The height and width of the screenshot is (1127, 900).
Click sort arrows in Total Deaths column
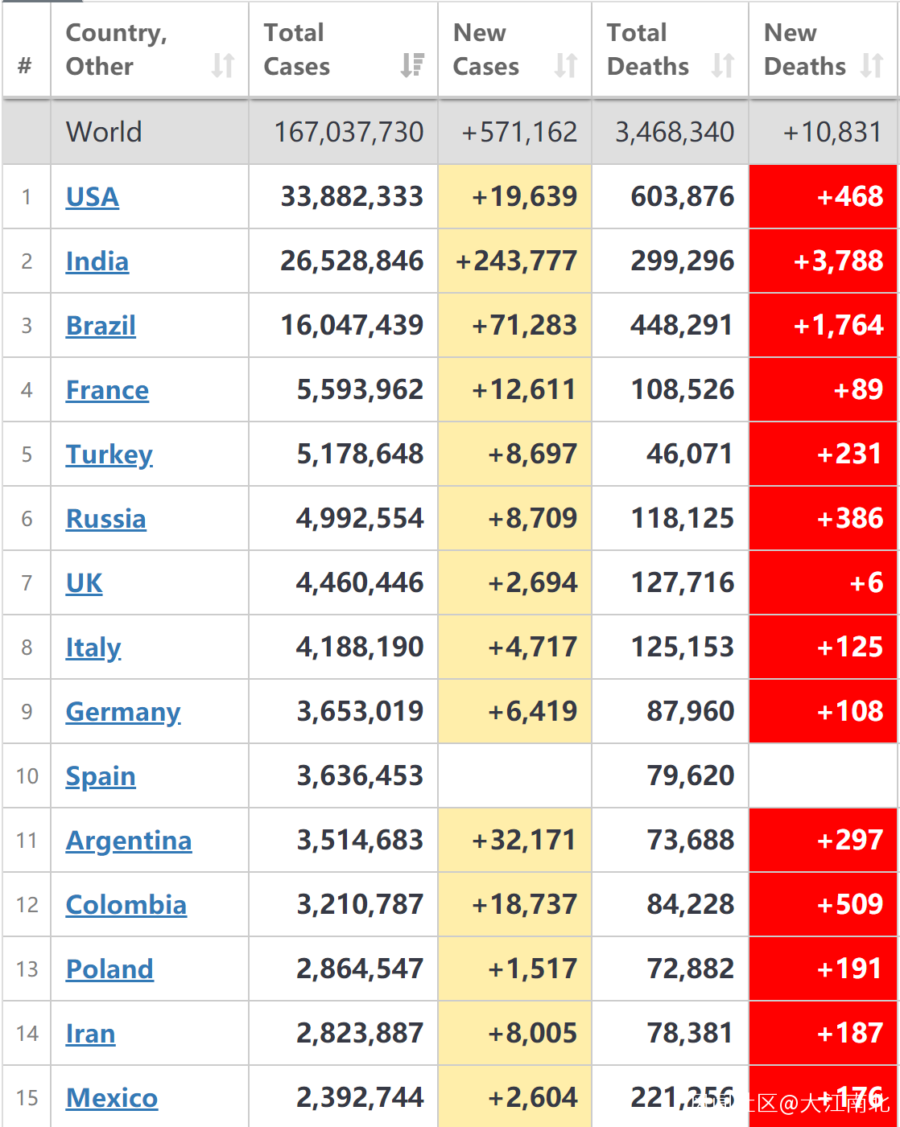point(723,65)
